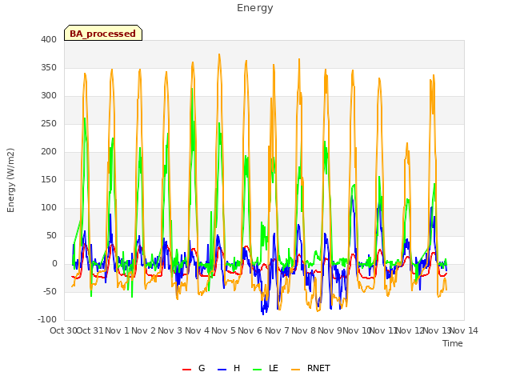Click the orange RNET legend color marker
Image resolution: width=512 pixels, height=384 pixels.
[x=295, y=370]
